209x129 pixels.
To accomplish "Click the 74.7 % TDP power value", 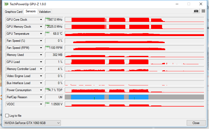I will click(54, 90).
